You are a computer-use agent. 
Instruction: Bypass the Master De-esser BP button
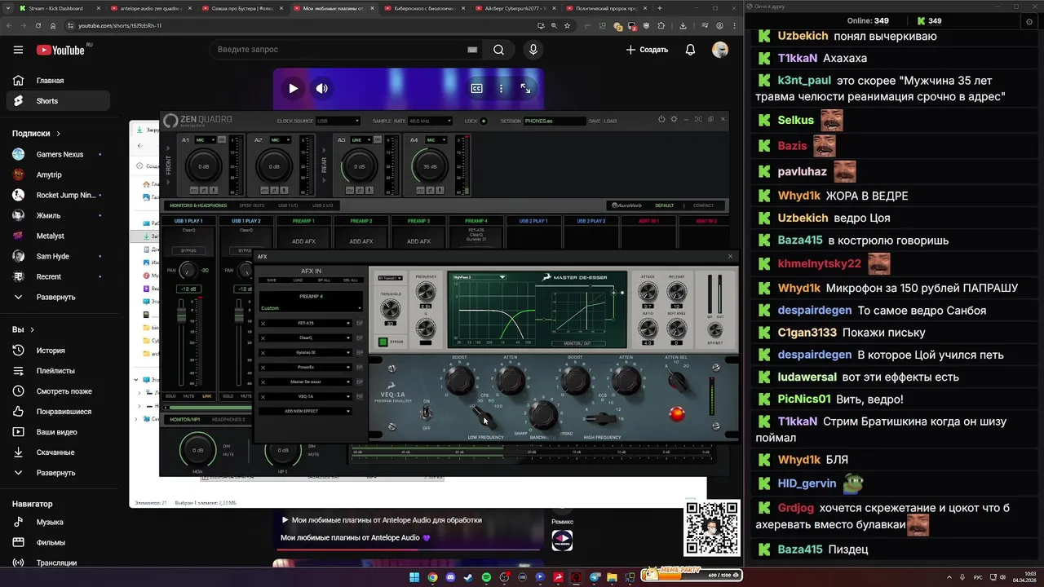click(x=359, y=382)
